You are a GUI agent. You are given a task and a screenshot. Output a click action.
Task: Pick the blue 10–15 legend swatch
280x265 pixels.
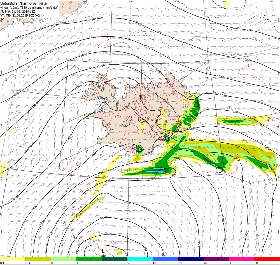[165, 259]
